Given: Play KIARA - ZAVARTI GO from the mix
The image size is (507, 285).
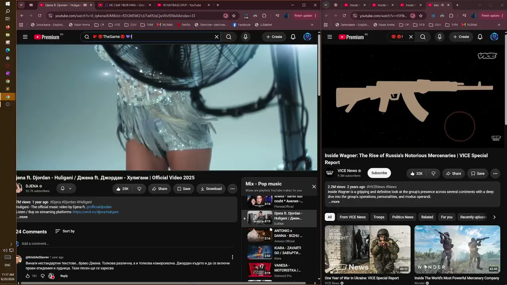Looking at the screenshot, I should (279, 253).
